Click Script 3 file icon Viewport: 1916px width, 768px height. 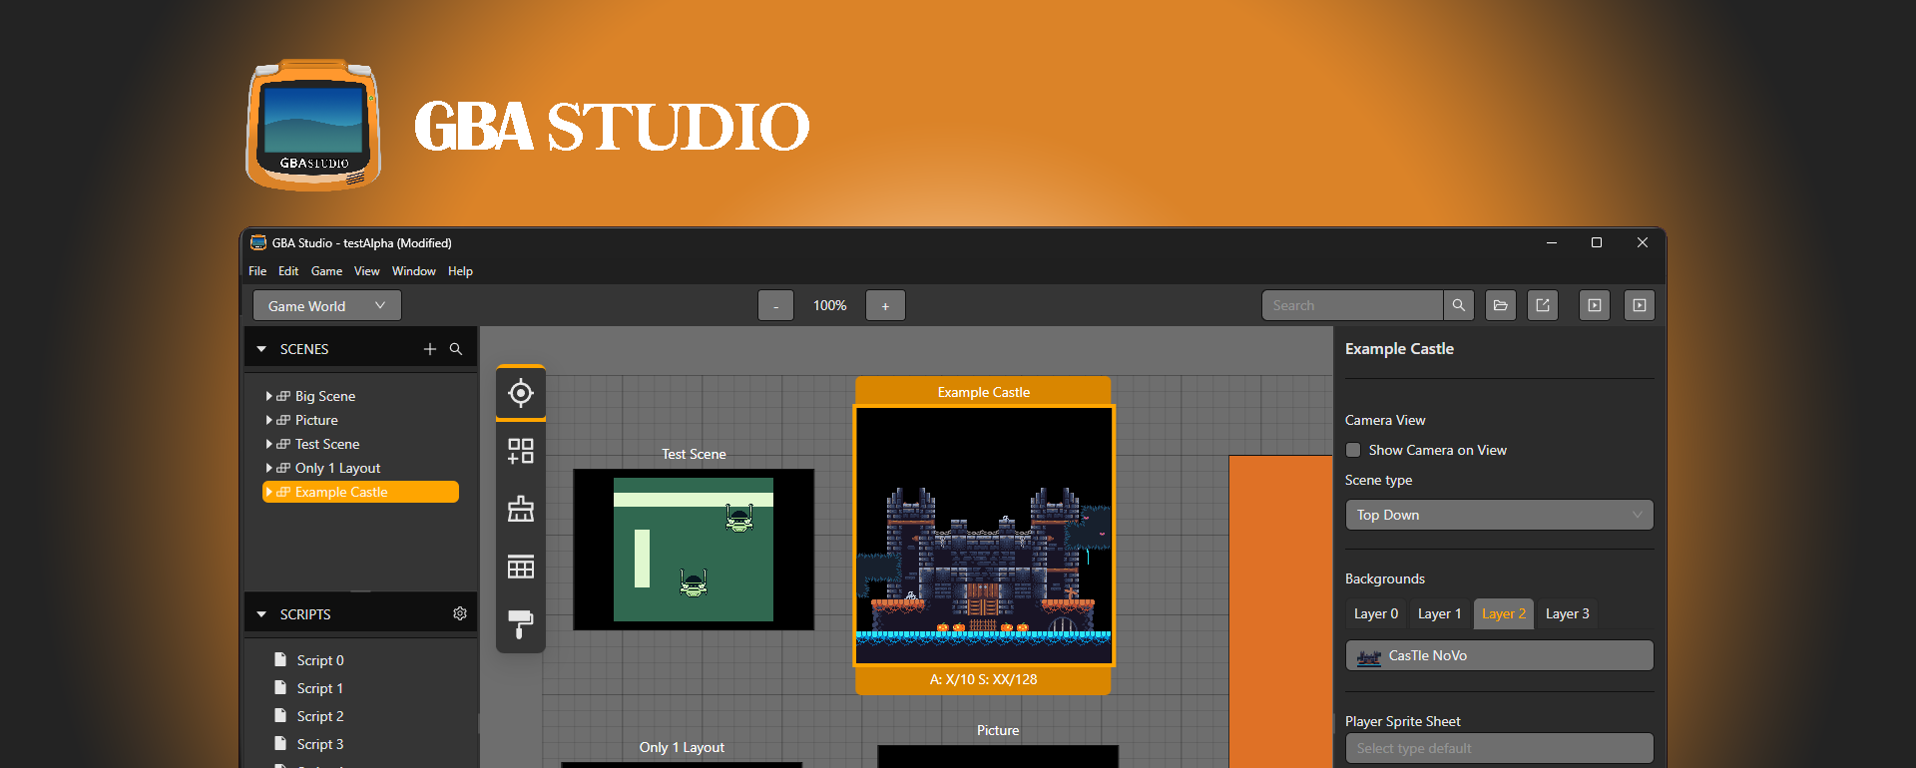(280, 743)
